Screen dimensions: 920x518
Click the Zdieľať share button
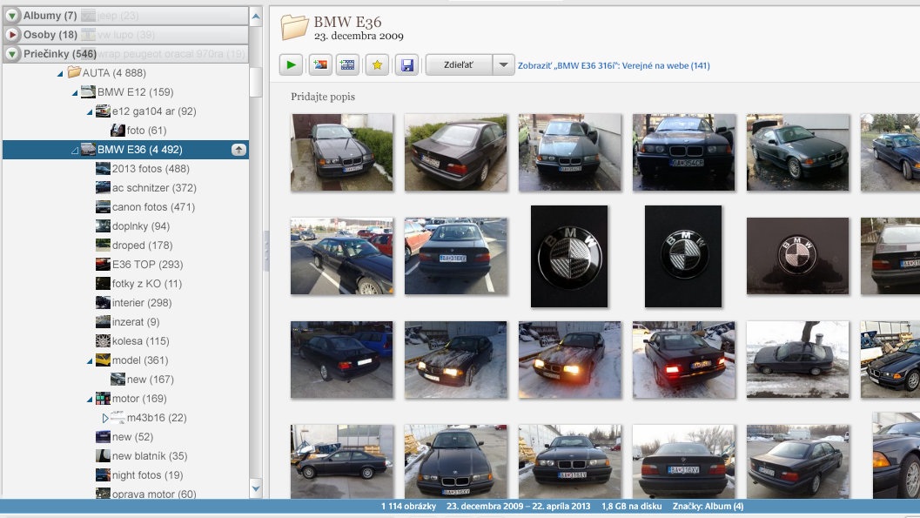pyautogui.click(x=458, y=64)
